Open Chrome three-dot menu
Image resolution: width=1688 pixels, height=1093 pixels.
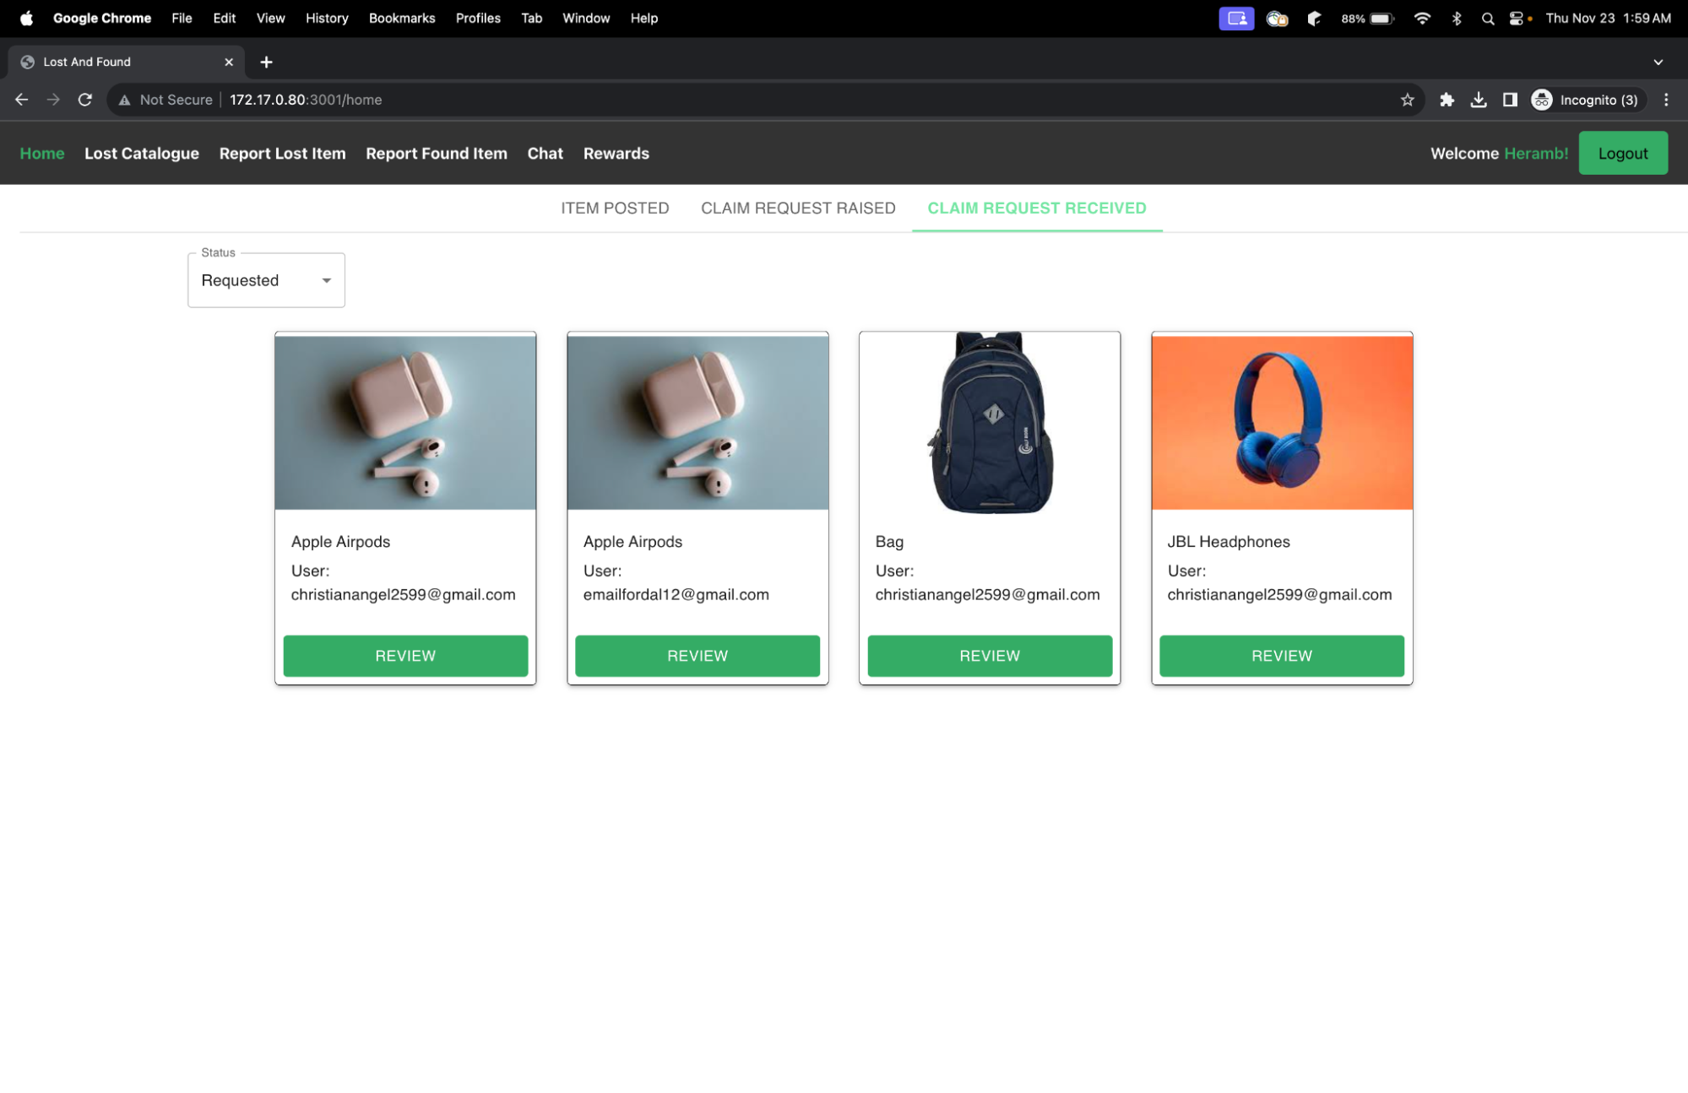pyautogui.click(x=1665, y=100)
